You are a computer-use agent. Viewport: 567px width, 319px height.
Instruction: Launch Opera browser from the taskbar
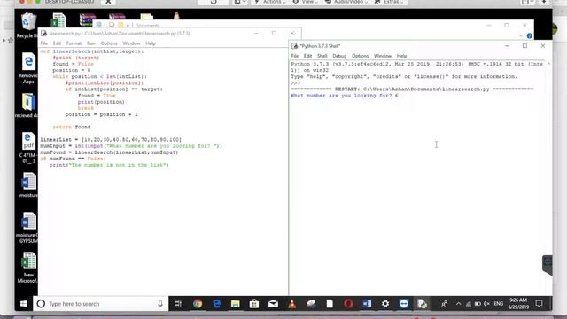tap(348, 304)
